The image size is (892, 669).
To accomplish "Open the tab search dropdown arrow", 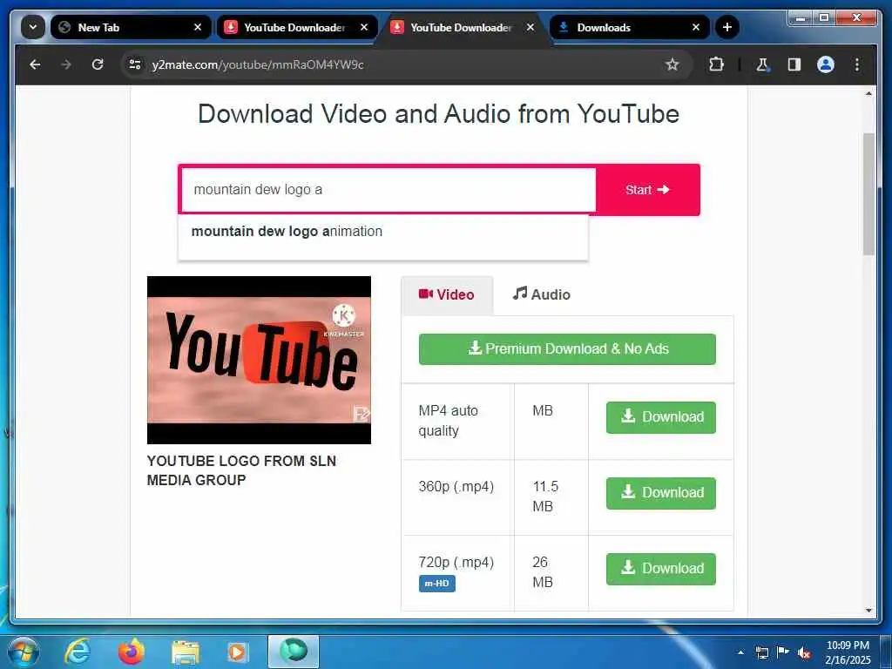I will point(32,27).
